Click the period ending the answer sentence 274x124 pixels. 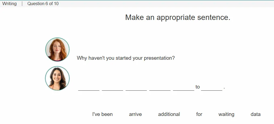[x=224, y=88]
